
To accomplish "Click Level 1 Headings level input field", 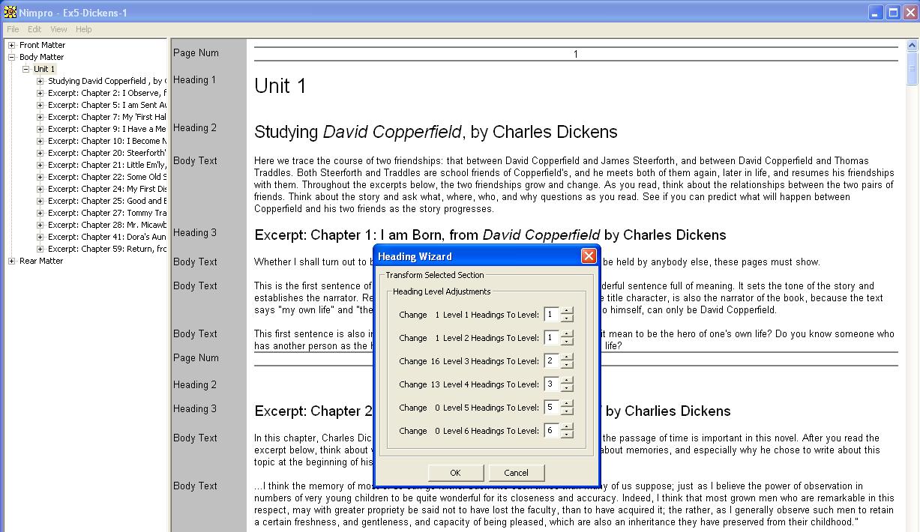I will [552, 315].
